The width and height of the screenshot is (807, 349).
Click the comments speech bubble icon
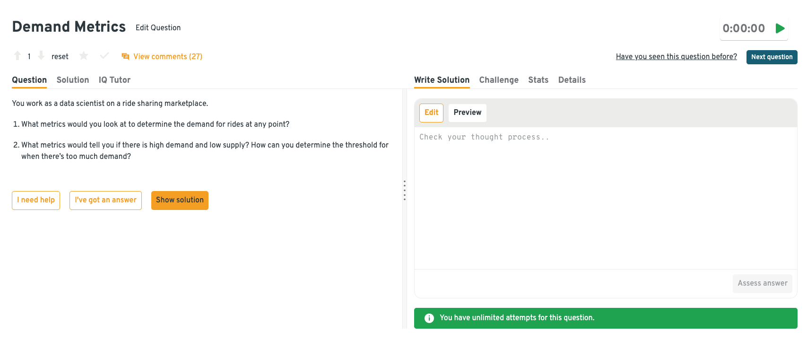pyautogui.click(x=125, y=57)
